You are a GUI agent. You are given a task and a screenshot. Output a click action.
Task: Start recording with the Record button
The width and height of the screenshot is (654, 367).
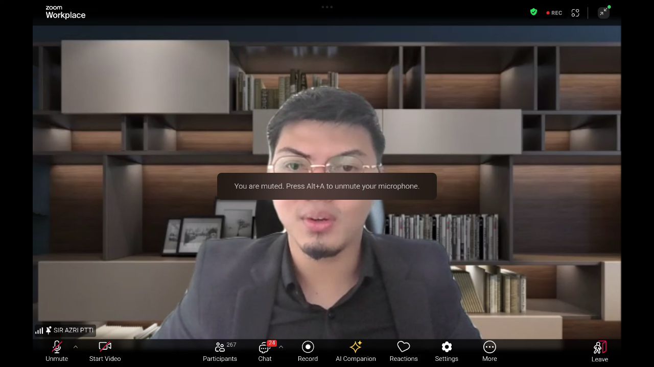coord(308,351)
